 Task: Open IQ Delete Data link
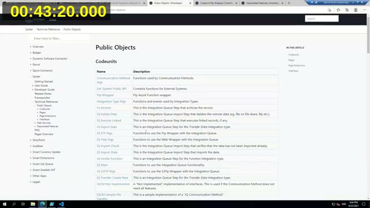106,114
